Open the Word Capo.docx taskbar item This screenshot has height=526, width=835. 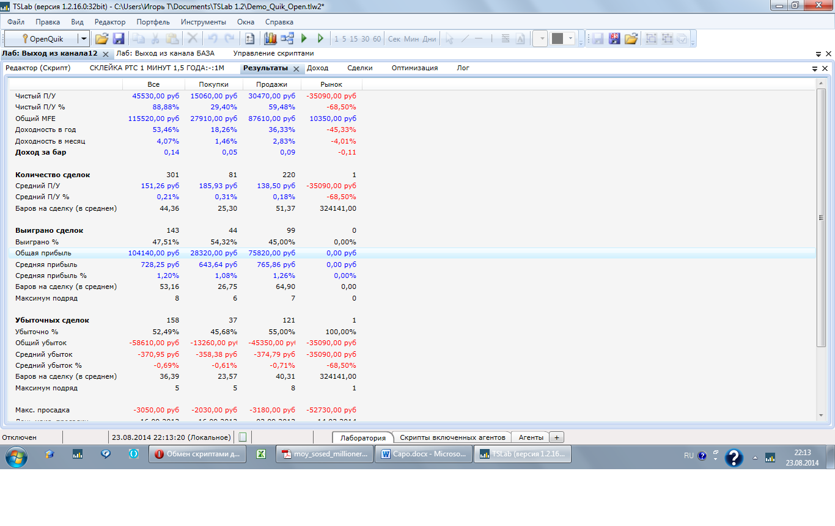(423, 455)
